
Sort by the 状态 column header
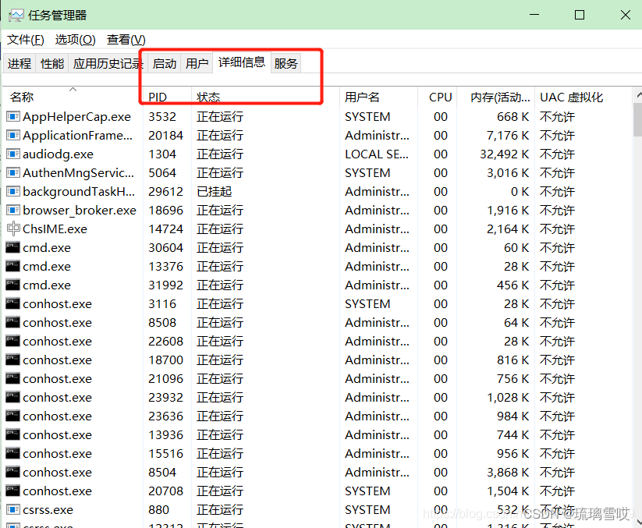tap(266, 97)
